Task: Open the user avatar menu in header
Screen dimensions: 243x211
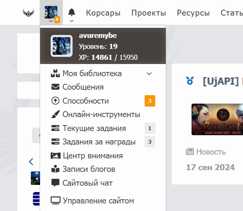Action: pos(51,12)
